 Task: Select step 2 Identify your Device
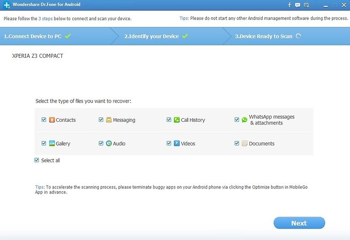151,36
